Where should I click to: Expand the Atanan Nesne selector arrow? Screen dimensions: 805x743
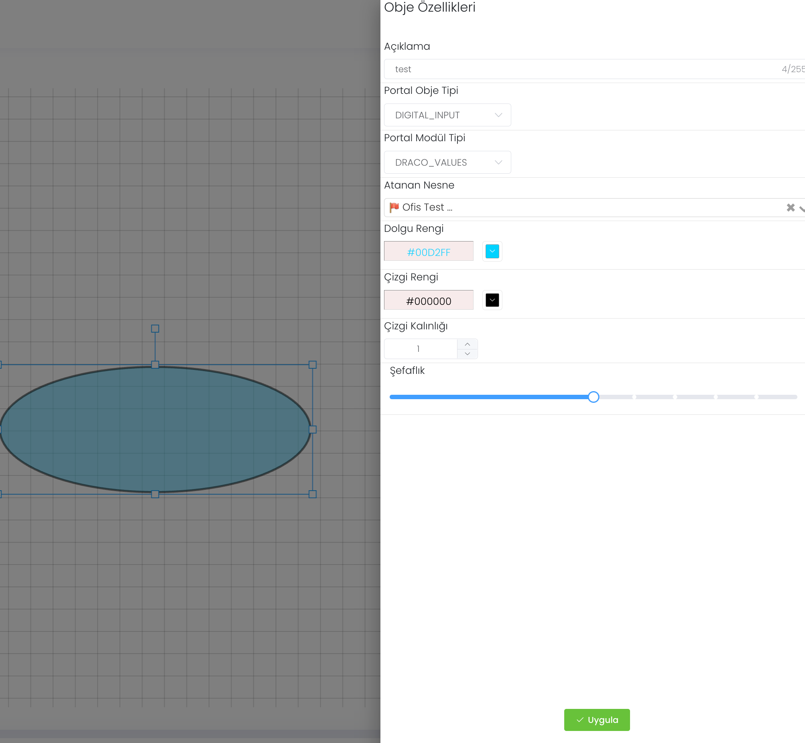click(x=802, y=208)
